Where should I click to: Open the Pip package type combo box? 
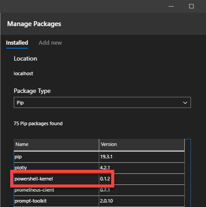[x=102, y=103]
